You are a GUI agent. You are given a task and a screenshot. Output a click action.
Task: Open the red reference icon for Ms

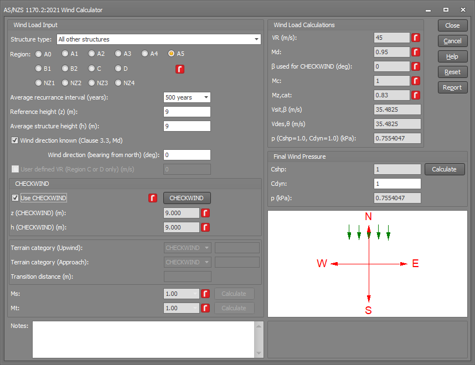[205, 294]
